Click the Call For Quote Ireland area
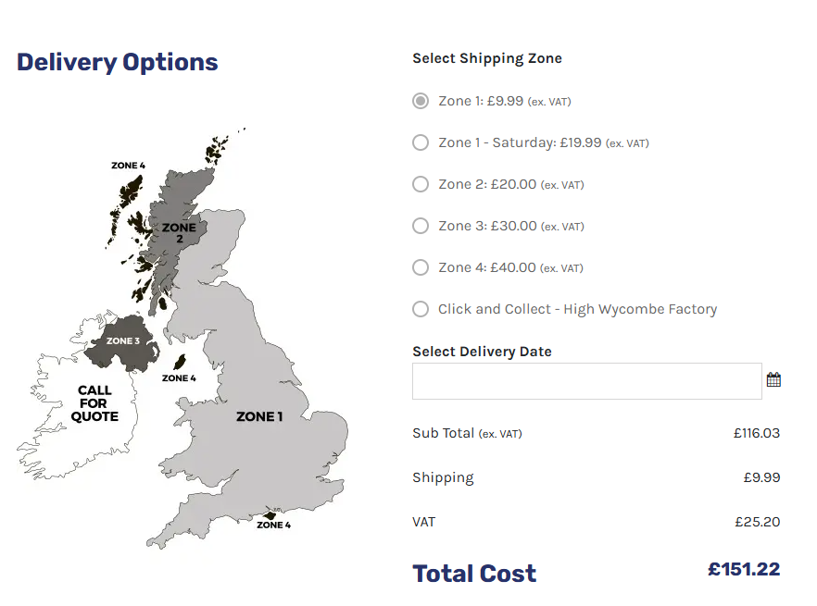817x606 pixels. click(94, 403)
